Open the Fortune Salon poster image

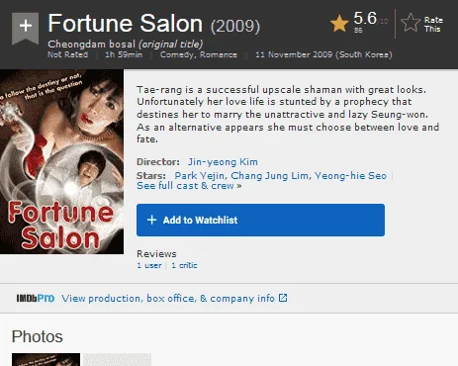[61, 161]
